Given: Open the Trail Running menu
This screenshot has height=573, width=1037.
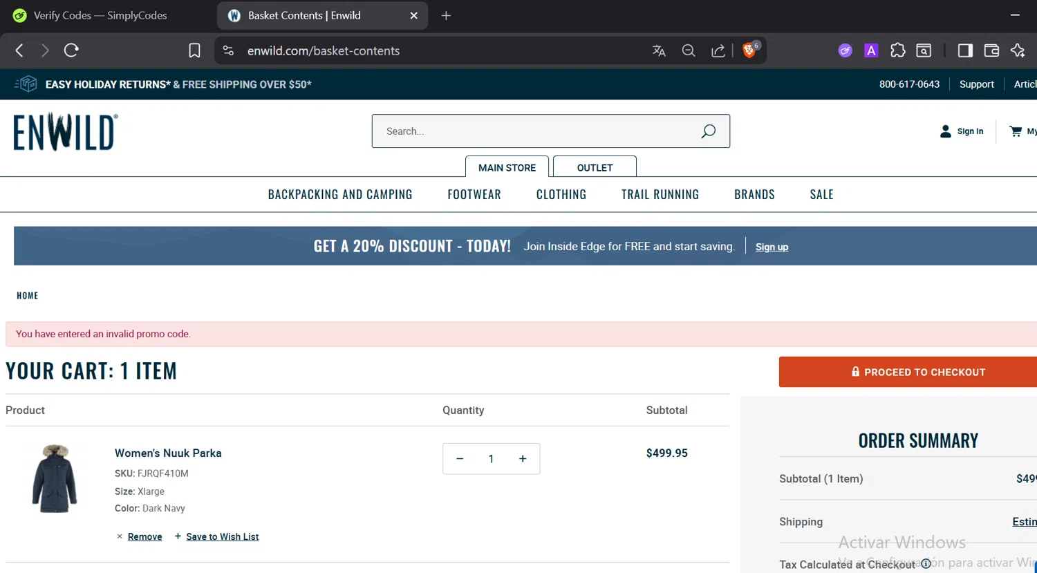Looking at the screenshot, I should tap(660, 194).
